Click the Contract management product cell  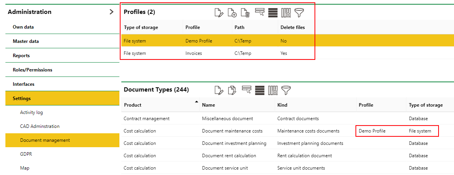146,118
